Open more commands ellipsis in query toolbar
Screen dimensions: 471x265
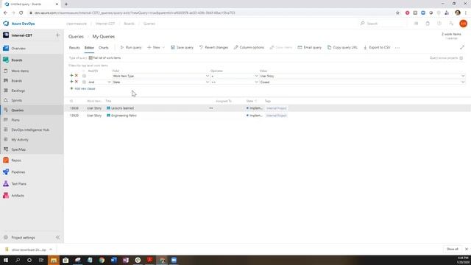tap(397, 47)
